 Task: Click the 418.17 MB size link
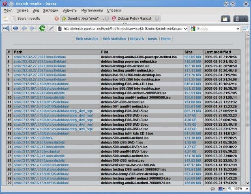pyautogui.click(x=193, y=165)
